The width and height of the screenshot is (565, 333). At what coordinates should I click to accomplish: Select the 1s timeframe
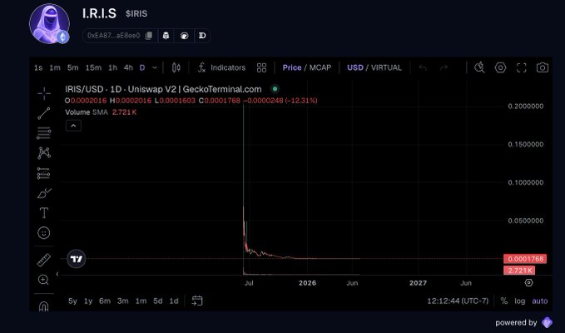38,67
